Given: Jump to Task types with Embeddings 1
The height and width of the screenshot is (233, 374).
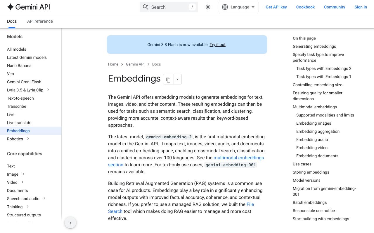Looking at the screenshot, I should point(324,77).
